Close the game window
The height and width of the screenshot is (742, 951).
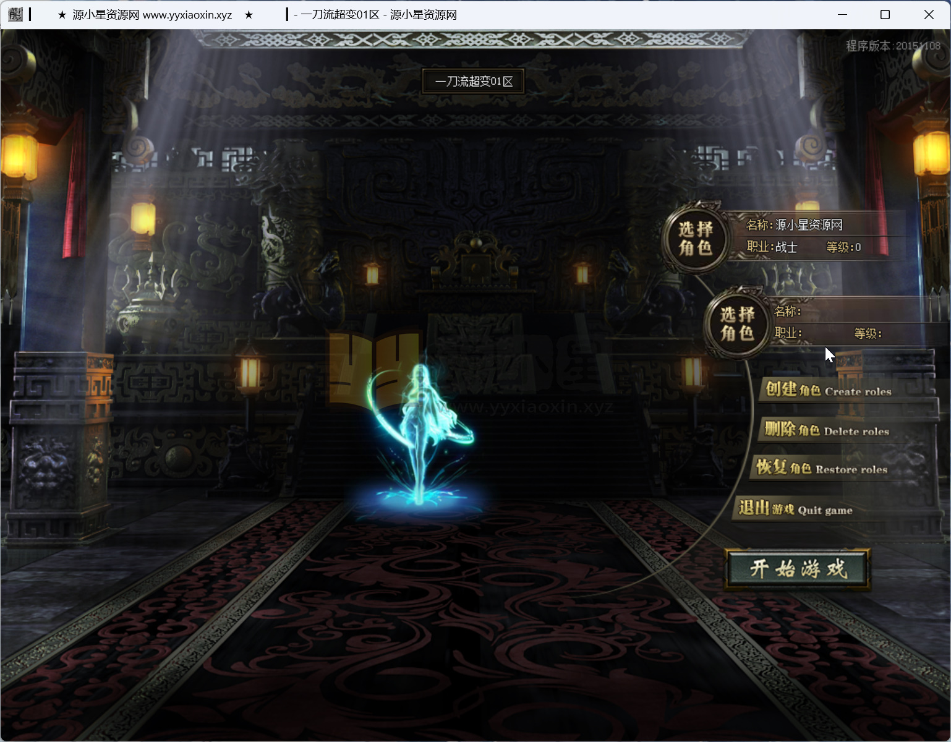tap(928, 14)
